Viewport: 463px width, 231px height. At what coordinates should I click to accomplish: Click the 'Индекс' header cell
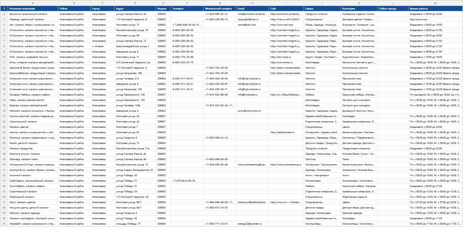tap(163, 8)
